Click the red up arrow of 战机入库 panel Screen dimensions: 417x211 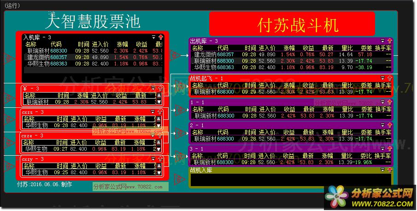390,170
